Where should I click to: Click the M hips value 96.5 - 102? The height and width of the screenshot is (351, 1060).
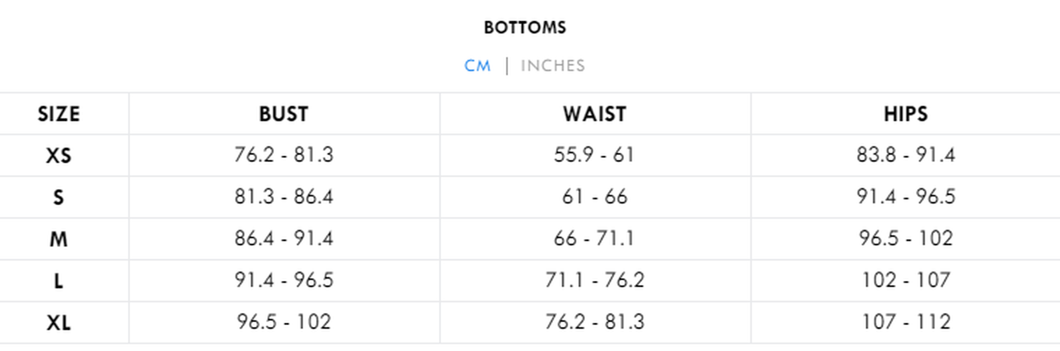pyautogui.click(x=906, y=239)
